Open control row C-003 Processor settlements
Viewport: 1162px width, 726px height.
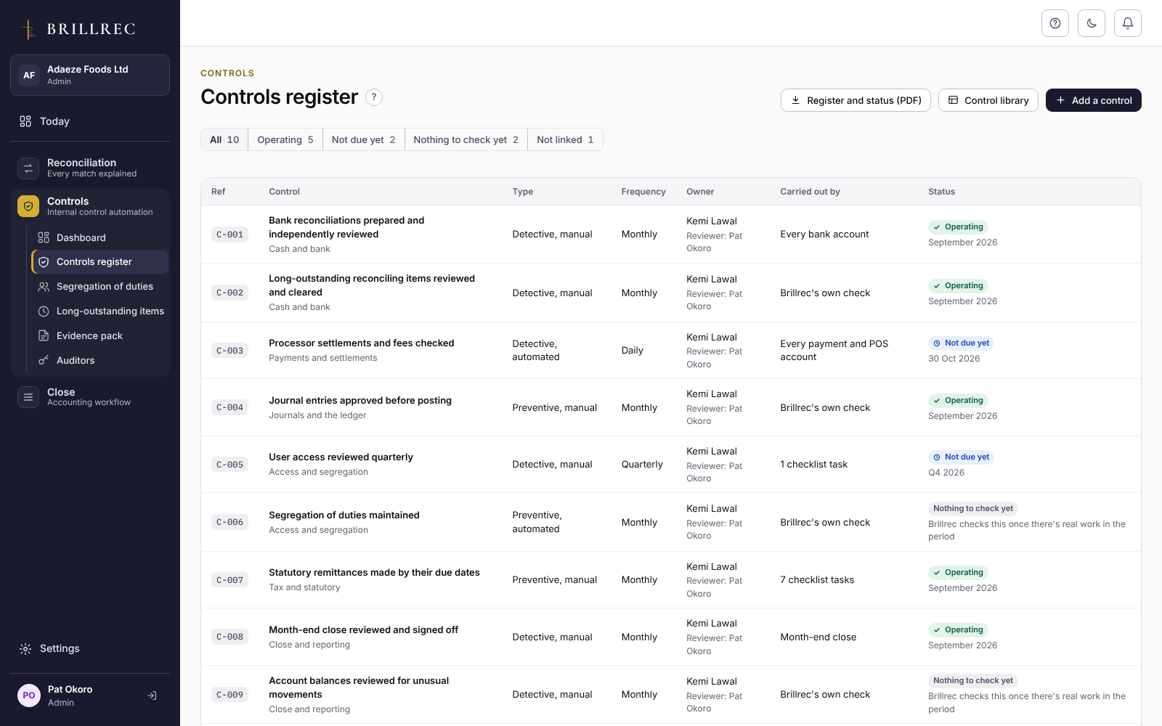670,351
